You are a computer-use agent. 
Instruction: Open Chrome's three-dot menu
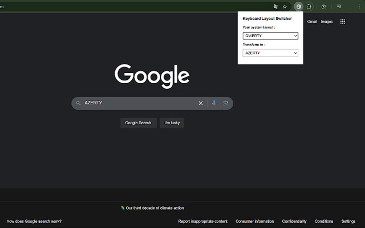tap(359, 6)
